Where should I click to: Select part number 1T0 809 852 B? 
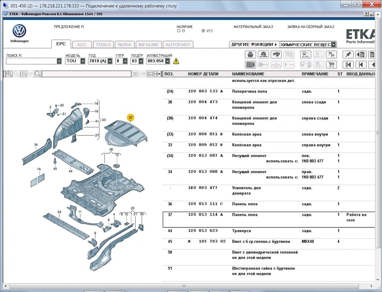(205, 145)
